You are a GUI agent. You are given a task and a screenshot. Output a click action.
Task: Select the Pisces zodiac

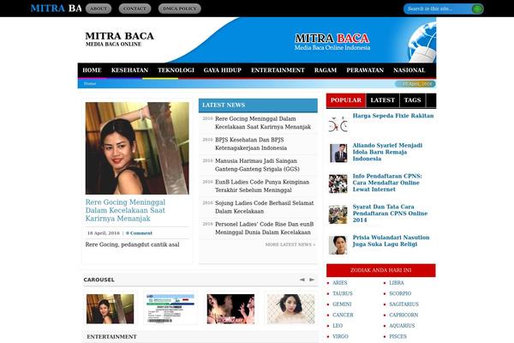[398, 336]
